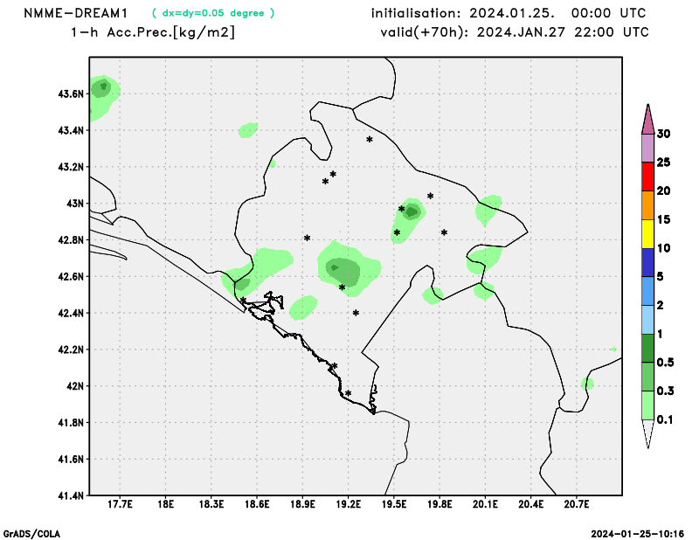Viewport: 699px width, 540px height.
Task: Select the '18.9E' longitude label
Action: [302, 504]
